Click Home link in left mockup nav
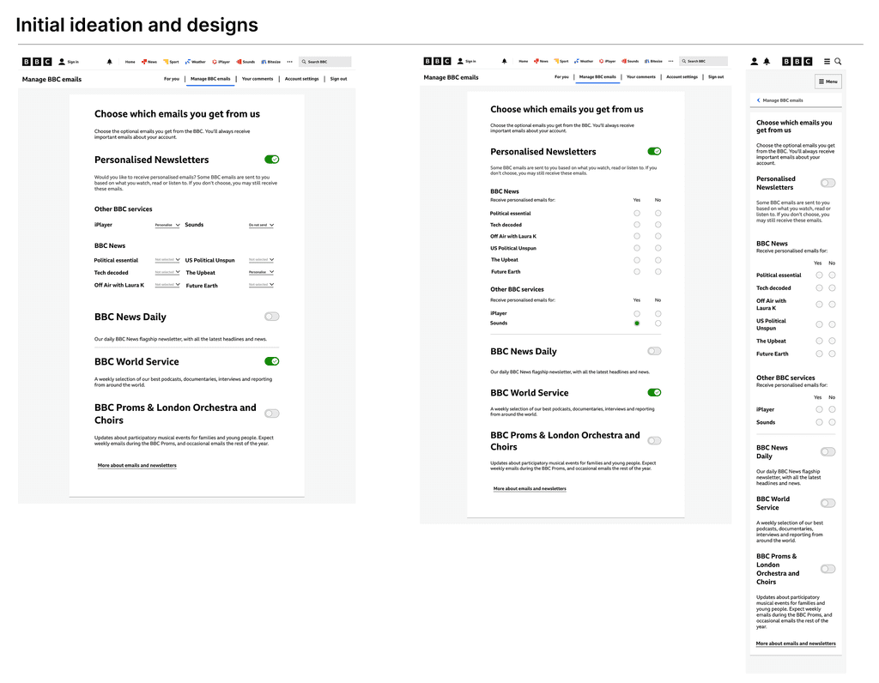Image resolution: width=879 pixels, height=683 pixels. pos(130,62)
